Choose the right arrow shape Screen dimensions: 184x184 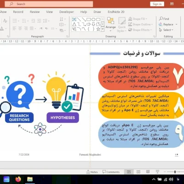click(88, 24)
